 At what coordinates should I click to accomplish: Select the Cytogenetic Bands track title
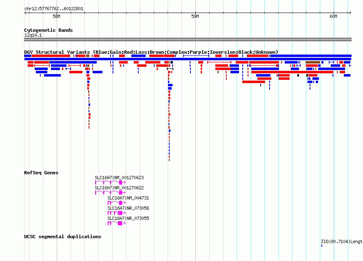point(49,30)
